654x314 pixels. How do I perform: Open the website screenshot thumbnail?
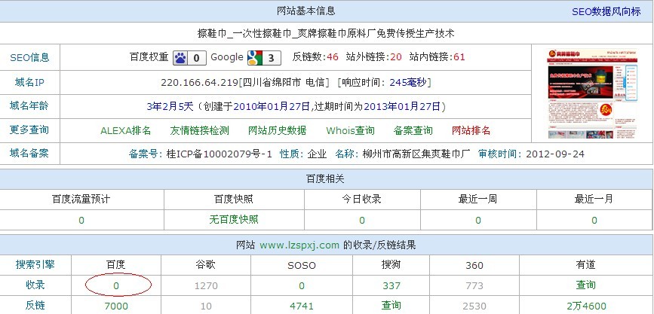(592, 93)
